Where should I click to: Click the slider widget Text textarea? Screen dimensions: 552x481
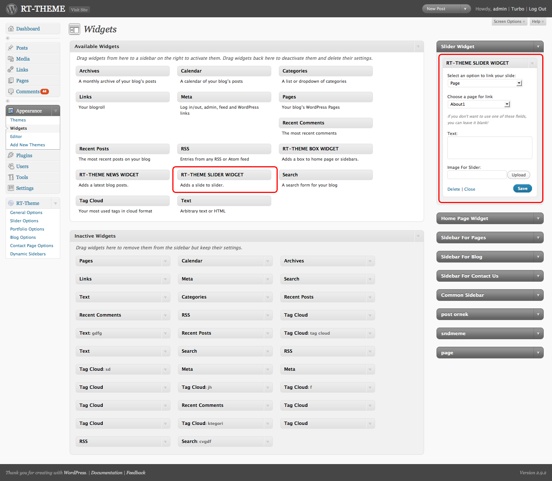[x=490, y=148]
